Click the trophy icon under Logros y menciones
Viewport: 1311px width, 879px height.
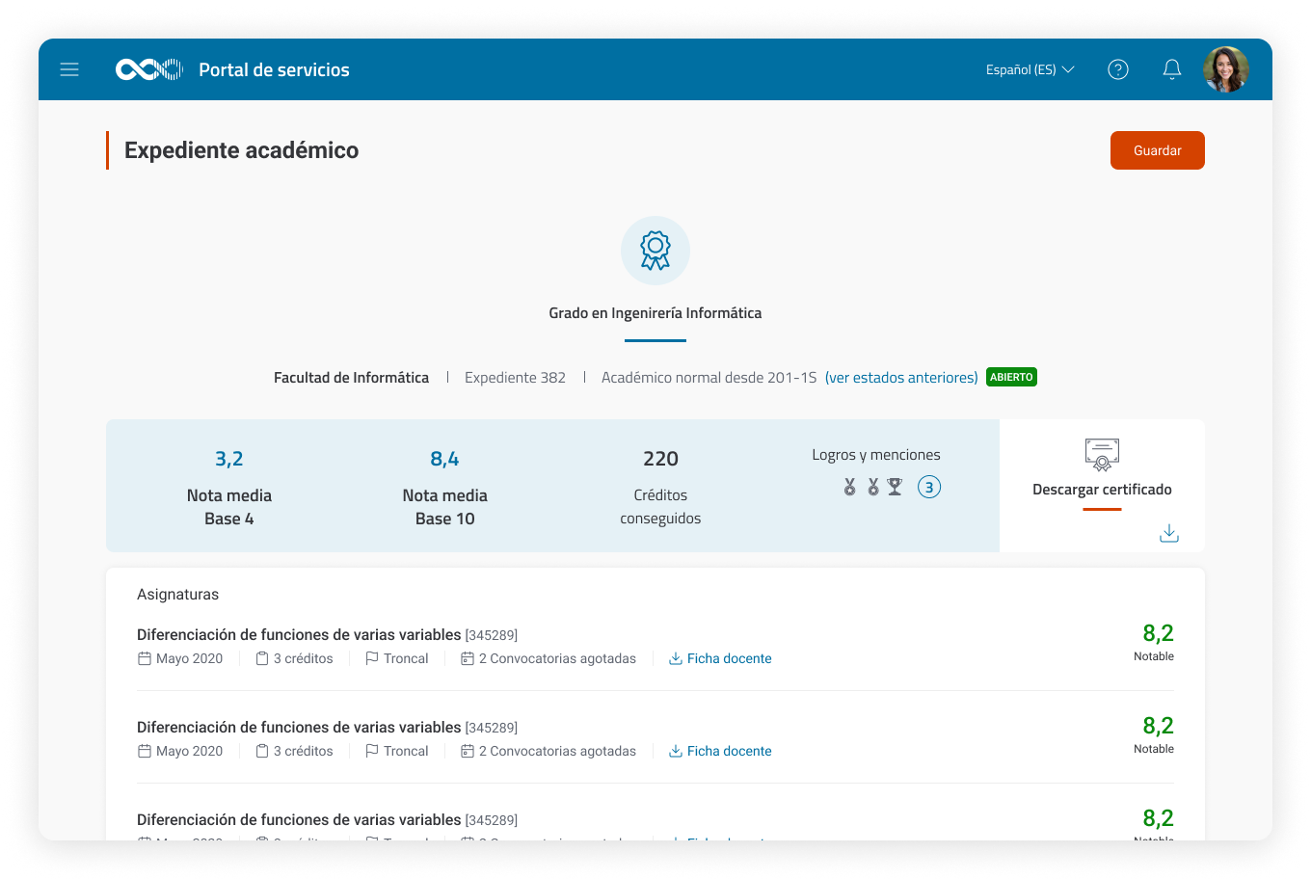pos(896,487)
